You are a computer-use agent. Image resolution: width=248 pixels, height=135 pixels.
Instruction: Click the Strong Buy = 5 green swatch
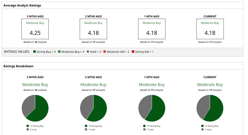(35, 52)
